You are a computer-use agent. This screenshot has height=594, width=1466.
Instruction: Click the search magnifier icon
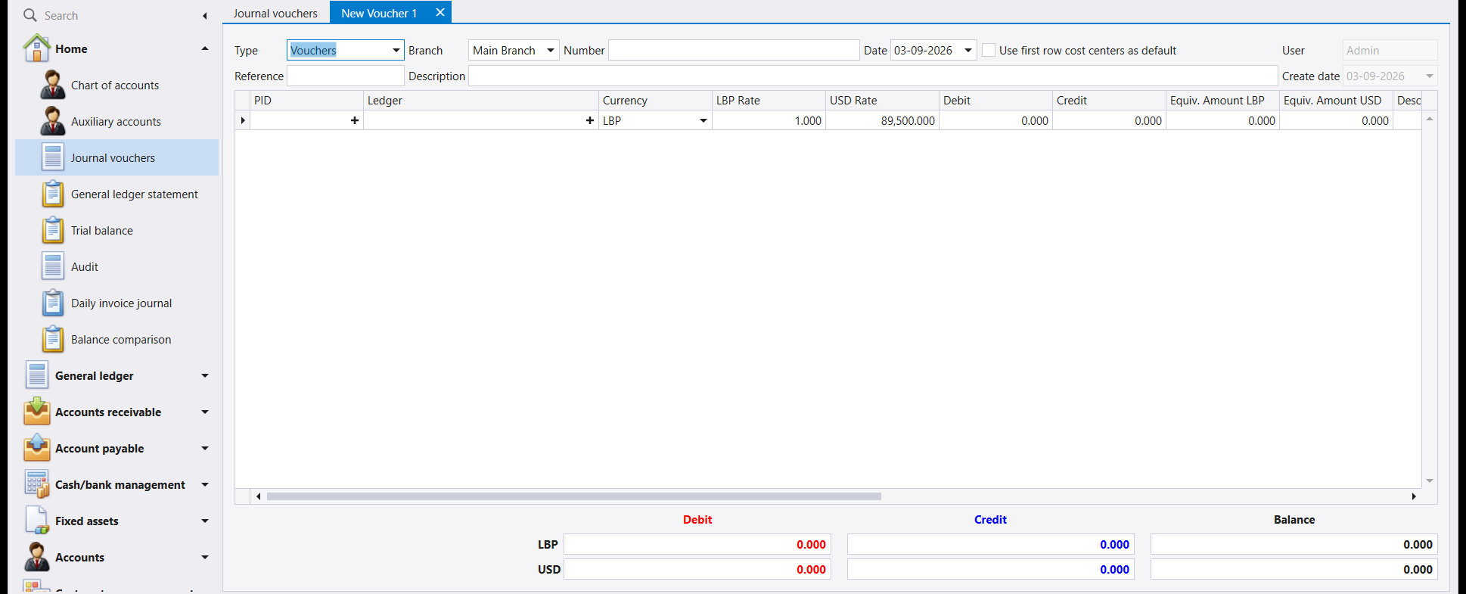click(30, 15)
